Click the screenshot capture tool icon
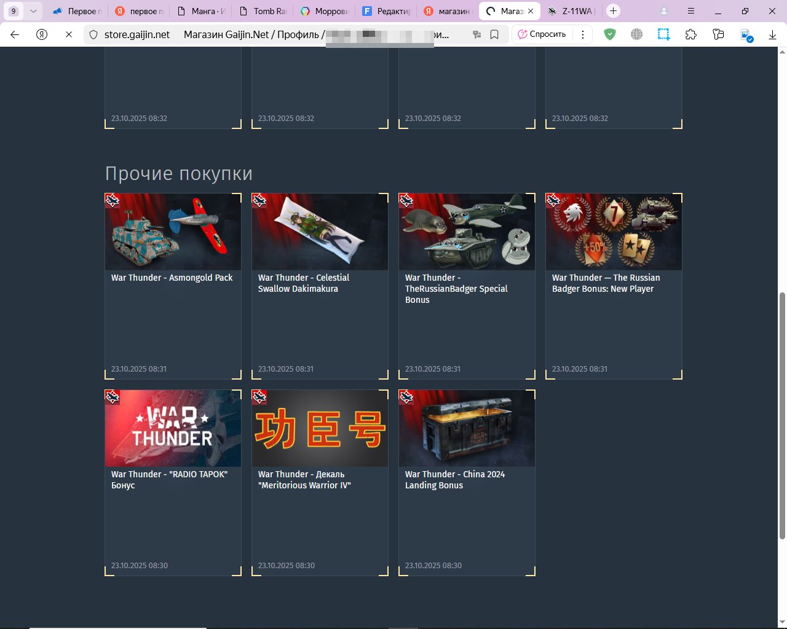This screenshot has height=629, width=787. [x=664, y=34]
